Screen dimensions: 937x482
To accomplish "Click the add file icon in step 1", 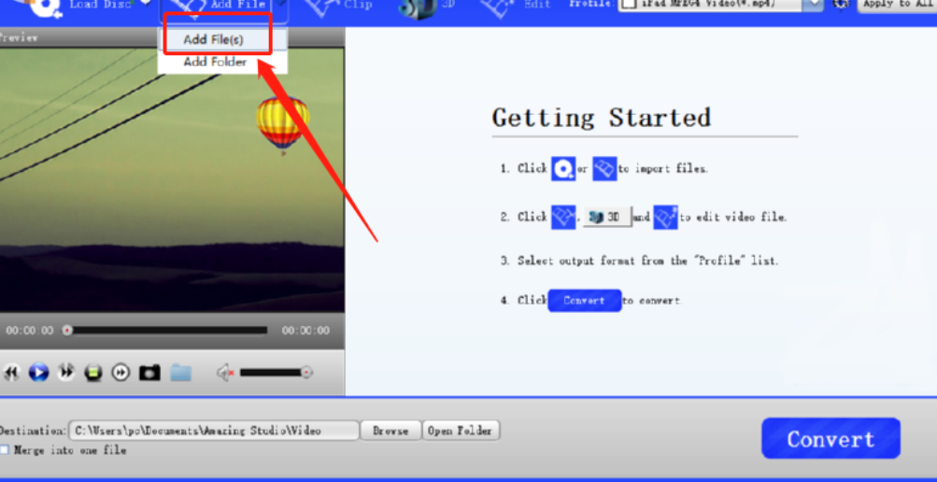I will [x=604, y=169].
